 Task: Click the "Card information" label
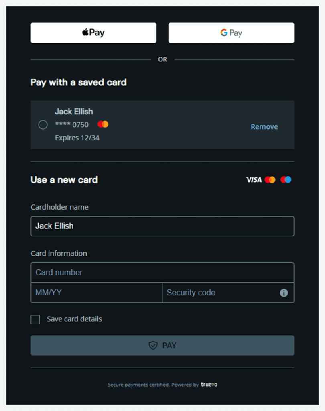pos(59,254)
